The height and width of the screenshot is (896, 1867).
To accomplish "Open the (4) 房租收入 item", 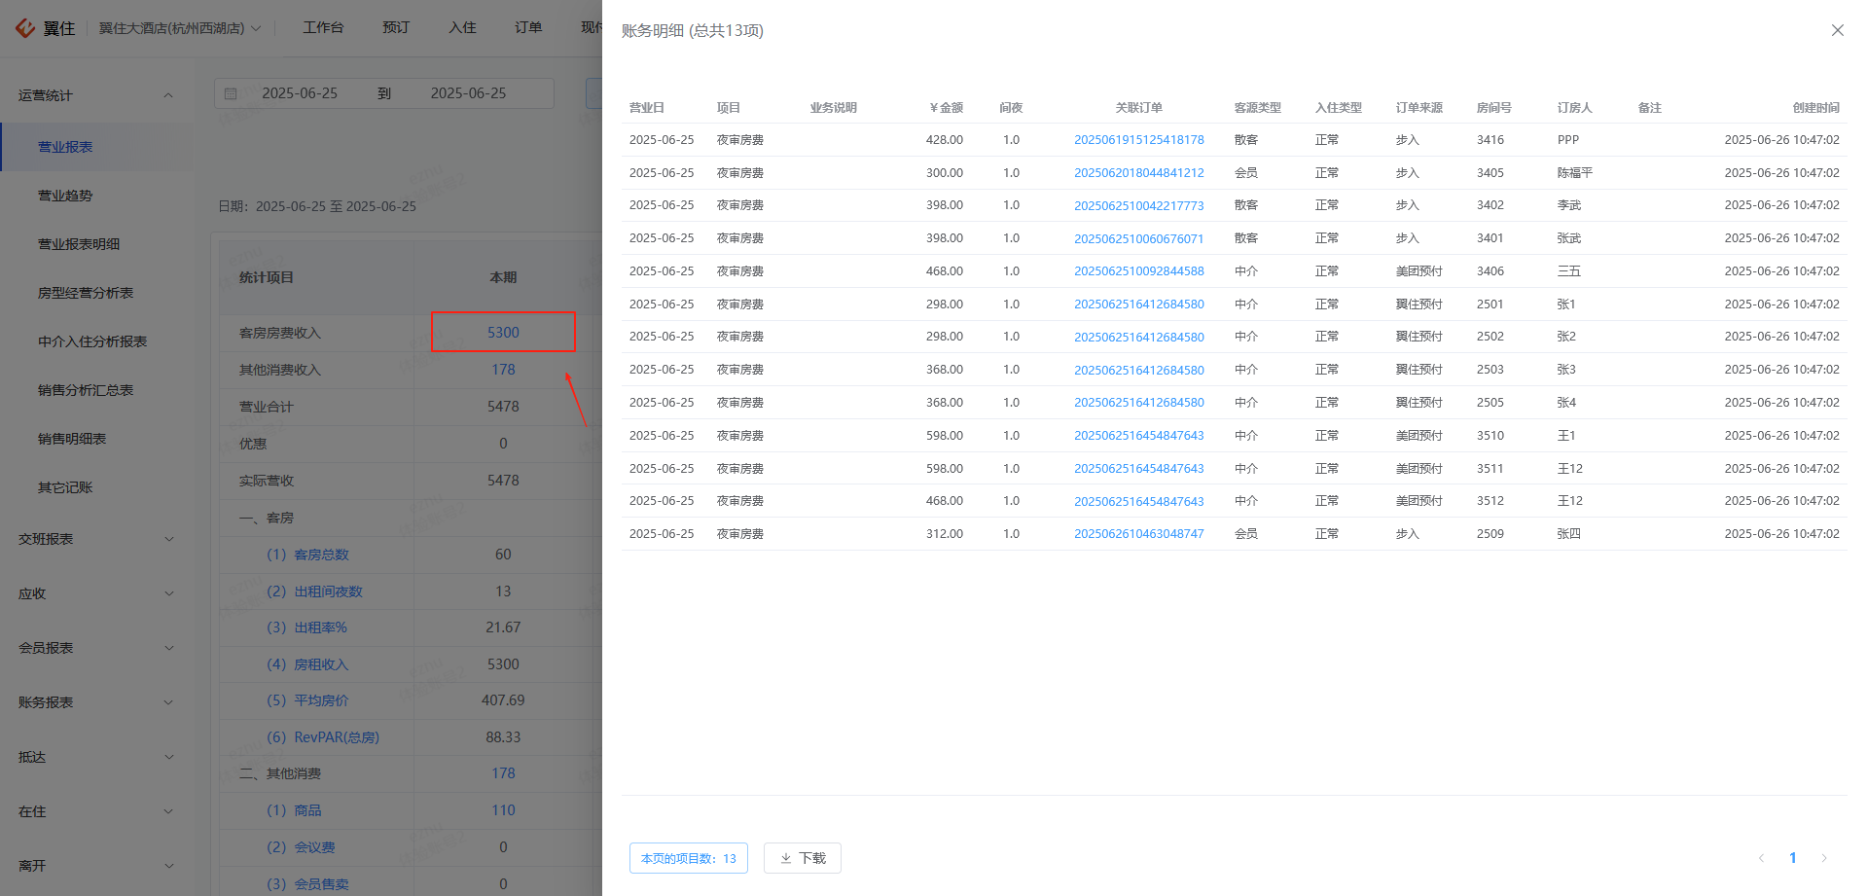I will [x=307, y=664].
